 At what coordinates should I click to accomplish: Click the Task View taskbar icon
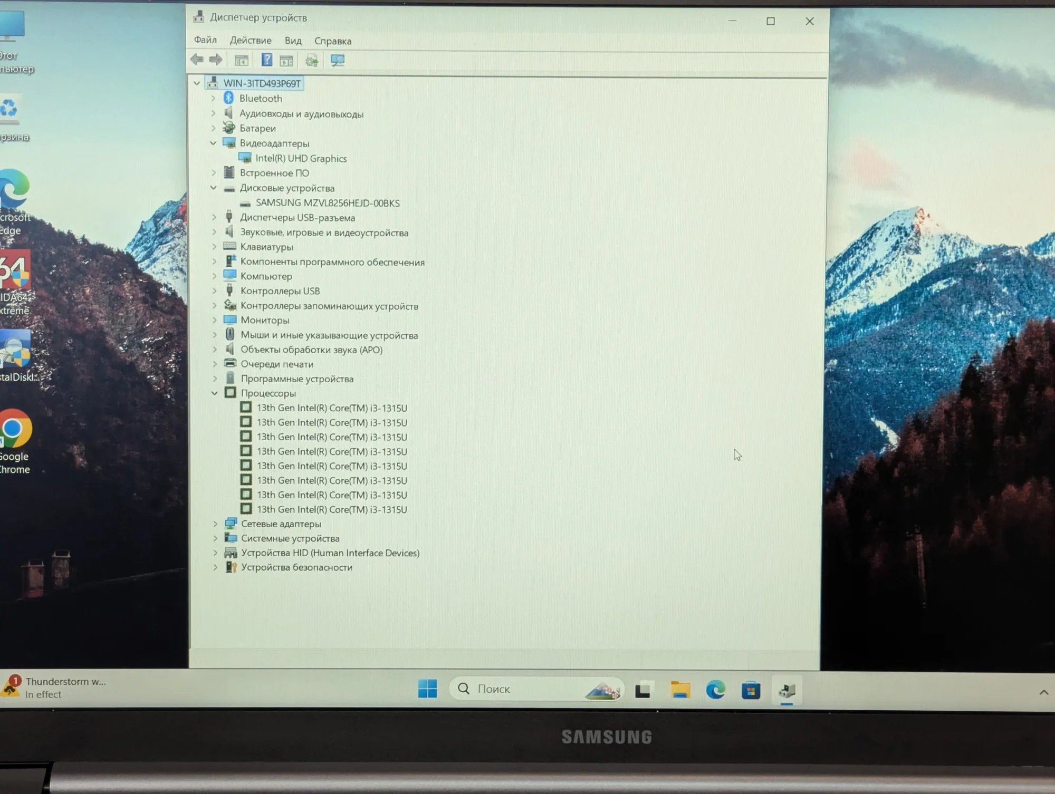(x=643, y=690)
